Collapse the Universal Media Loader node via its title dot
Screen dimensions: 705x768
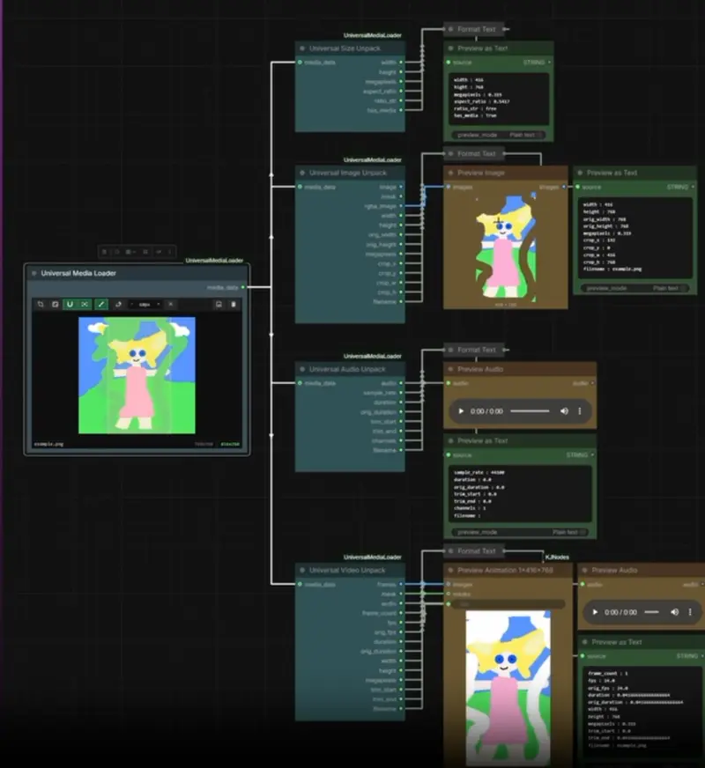click(33, 273)
